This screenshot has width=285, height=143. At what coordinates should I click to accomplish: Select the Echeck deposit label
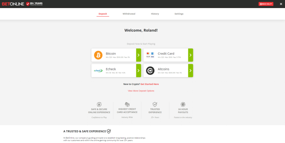tap(111, 69)
